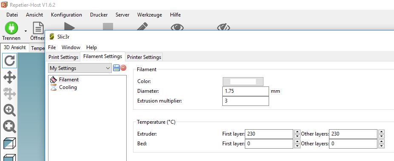394x161 pixels.
Task: Click the Extruder First layer temperature field
Action: click(x=269, y=134)
